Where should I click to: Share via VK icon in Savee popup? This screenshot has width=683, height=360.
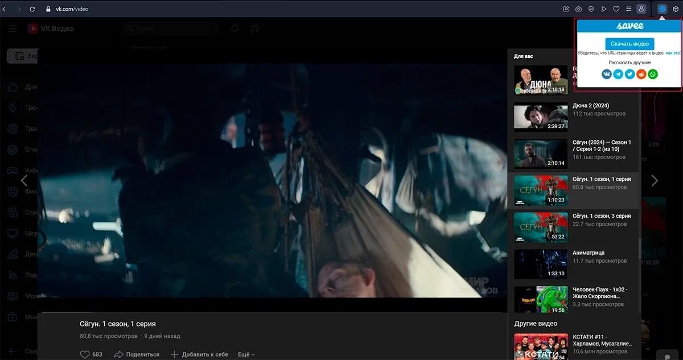pyautogui.click(x=607, y=74)
